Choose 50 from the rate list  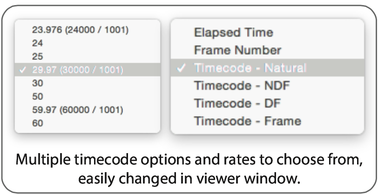pos(37,97)
